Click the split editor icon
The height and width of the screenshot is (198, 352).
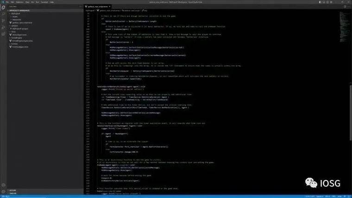(x=345, y=6)
